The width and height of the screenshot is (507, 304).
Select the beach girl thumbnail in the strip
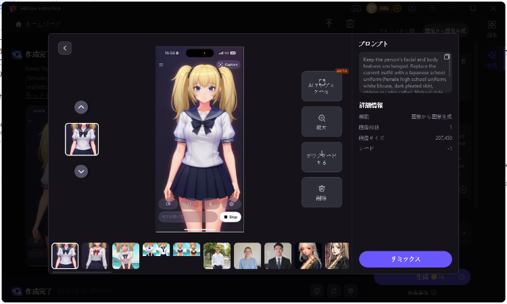click(126, 256)
